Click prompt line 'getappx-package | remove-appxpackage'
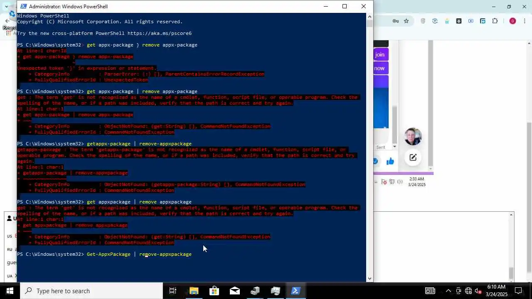 [x=104, y=144]
